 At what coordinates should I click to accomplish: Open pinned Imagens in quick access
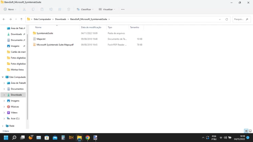(15, 46)
